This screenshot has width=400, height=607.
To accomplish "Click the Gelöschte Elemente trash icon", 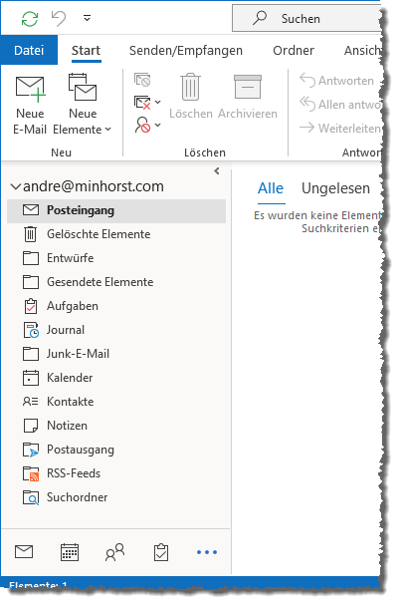I will (x=31, y=235).
